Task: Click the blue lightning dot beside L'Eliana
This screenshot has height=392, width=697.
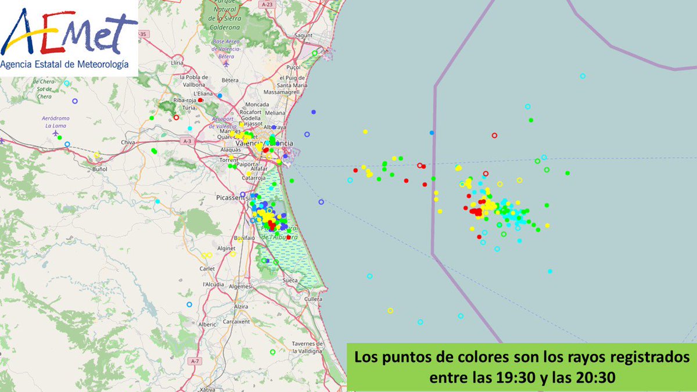Action: coord(220,95)
